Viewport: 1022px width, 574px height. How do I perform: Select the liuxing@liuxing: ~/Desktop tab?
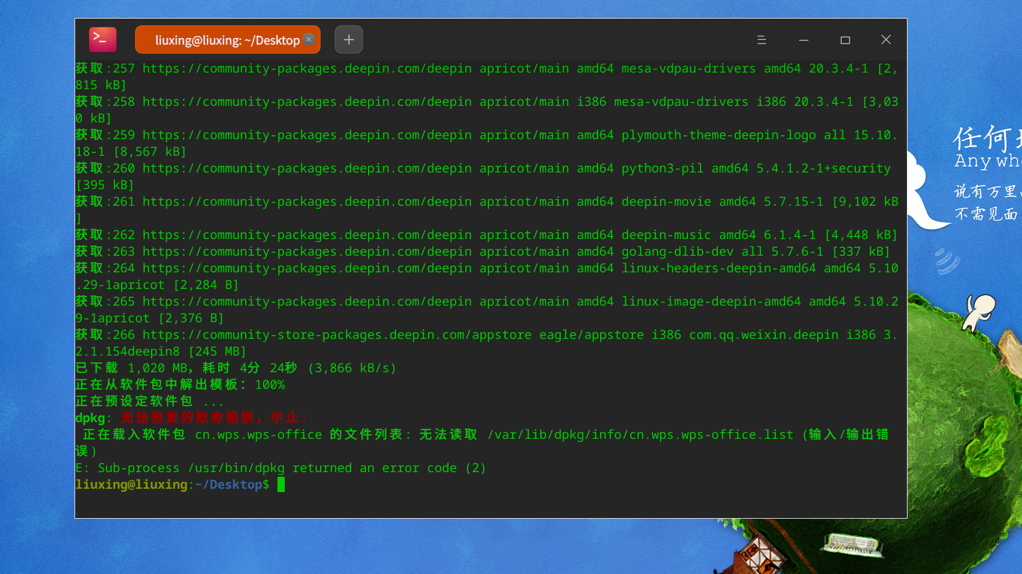coord(228,40)
